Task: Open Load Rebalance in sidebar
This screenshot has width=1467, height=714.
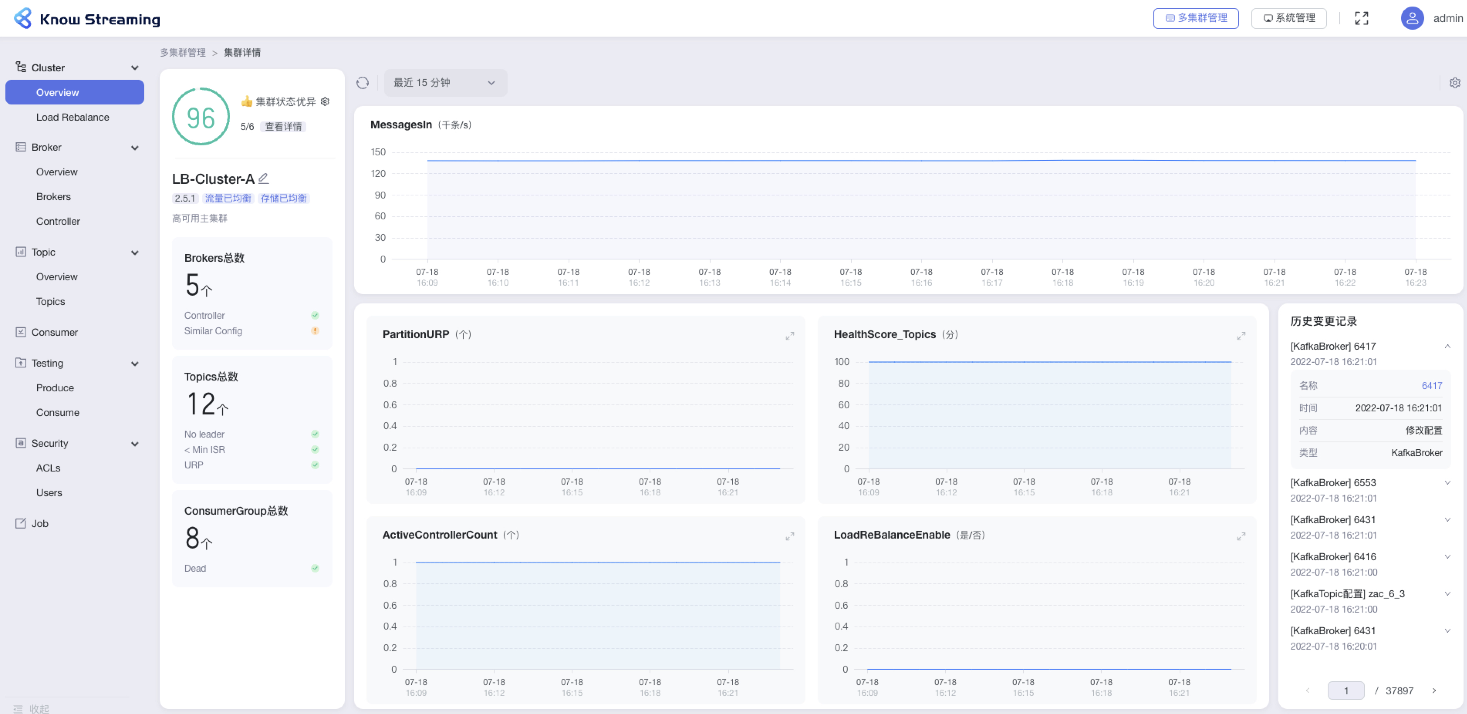Action: [x=72, y=117]
